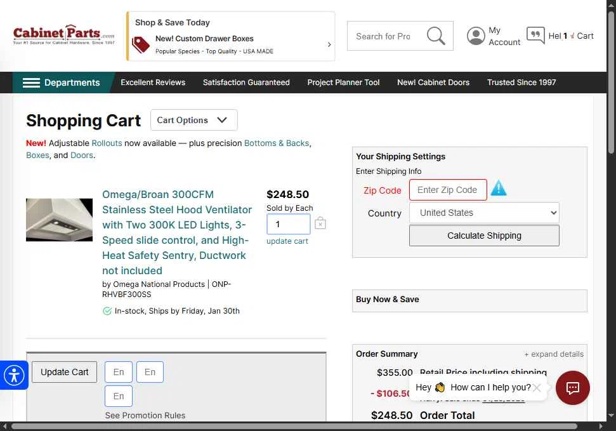This screenshot has width=616, height=431.
Task: Click See Promotion Rules link
Action: point(145,415)
